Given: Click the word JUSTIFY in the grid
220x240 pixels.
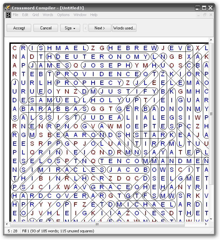Looking at the screenshot, I should [x=128, y=92].
